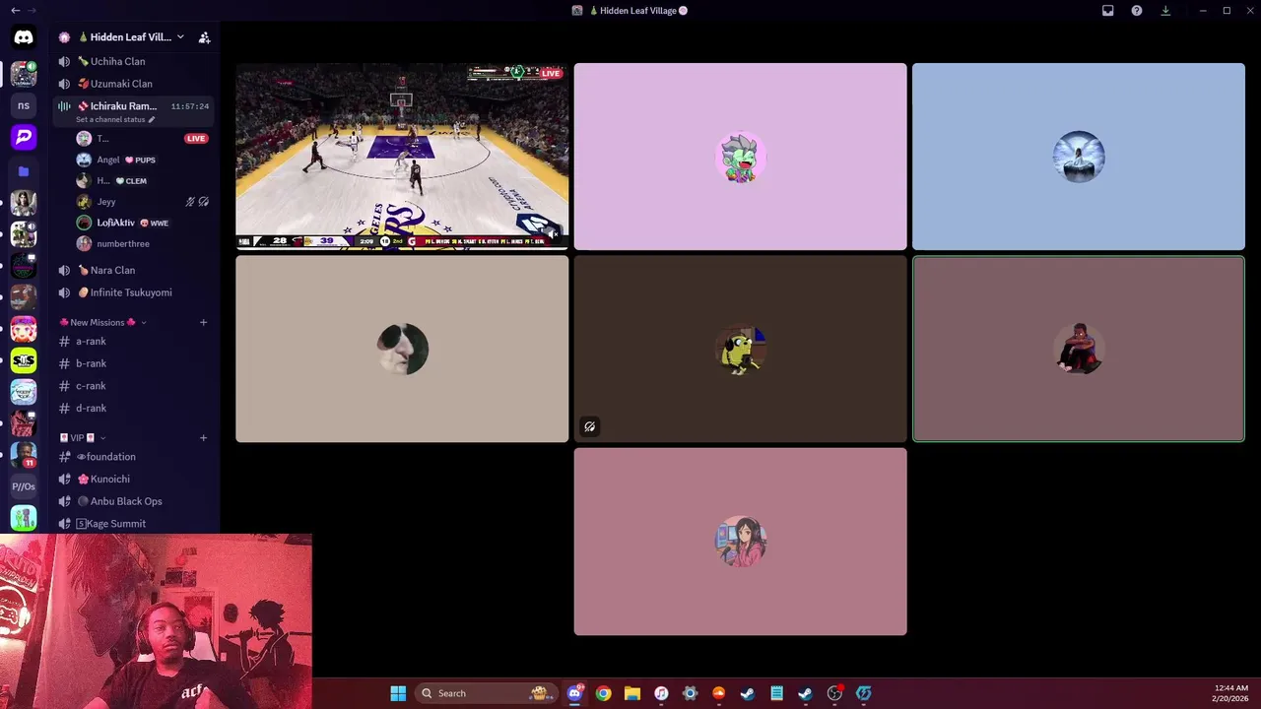This screenshot has height=709, width=1261.
Task: Create channel in VIP category
Action: tap(203, 437)
